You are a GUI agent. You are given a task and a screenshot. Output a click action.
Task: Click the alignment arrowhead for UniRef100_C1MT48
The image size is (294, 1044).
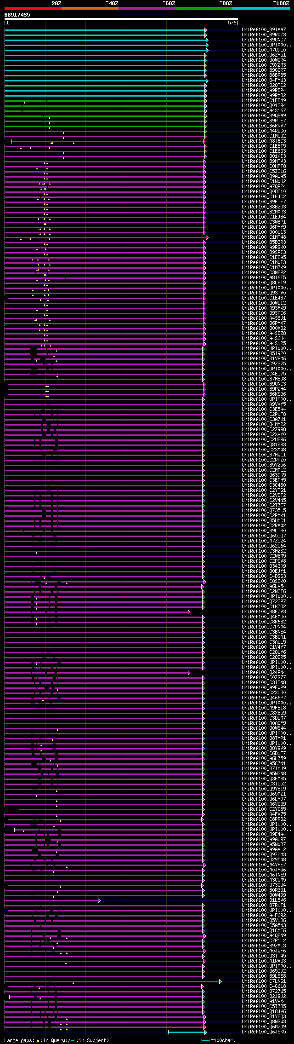click(x=207, y=237)
